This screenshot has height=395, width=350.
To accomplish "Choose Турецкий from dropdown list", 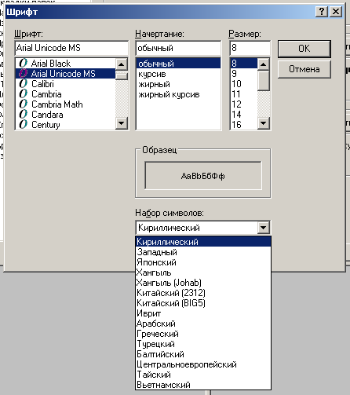I will tap(203, 344).
